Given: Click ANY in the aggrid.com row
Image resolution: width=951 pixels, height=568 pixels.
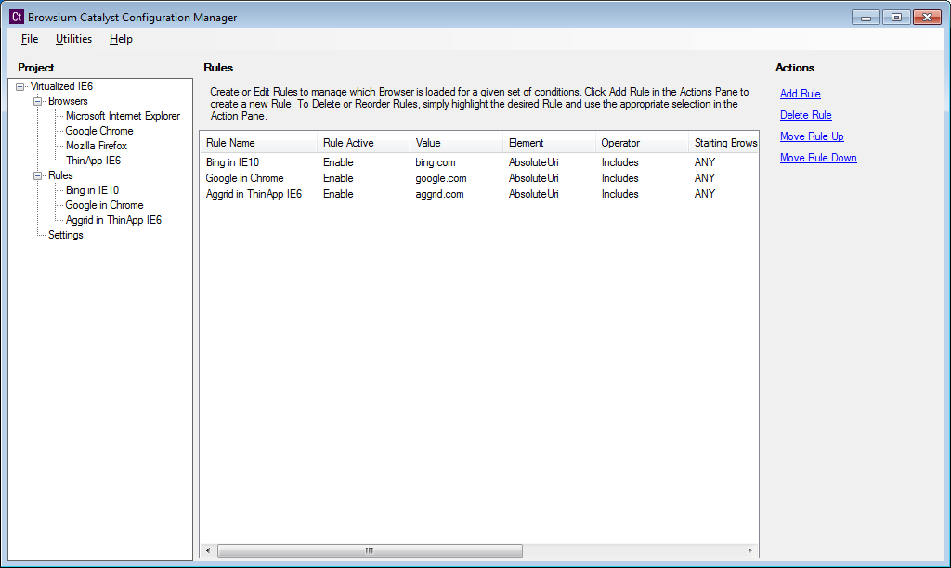Looking at the screenshot, I should (x=705, y=194).
